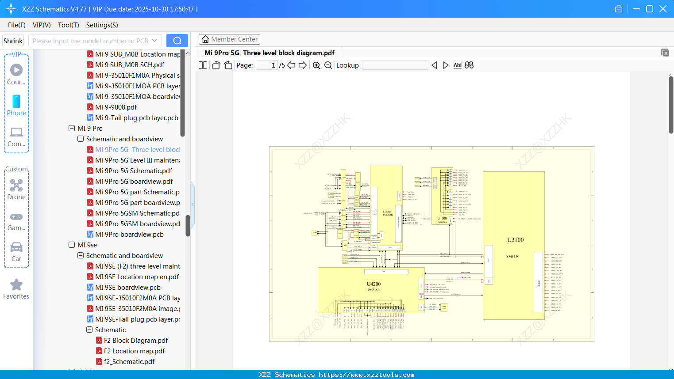Select the zoom out tool
The width and height of the screenshot is (674, 379).
[x=327, y=65]
